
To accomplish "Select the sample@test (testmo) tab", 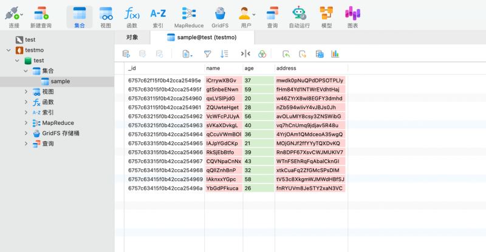I will 206,38.
